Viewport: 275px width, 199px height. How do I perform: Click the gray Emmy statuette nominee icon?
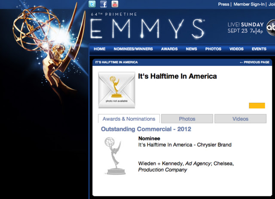coord(115,156)
